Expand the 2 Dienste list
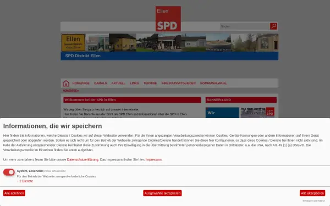The height and width of the screenshot is (206, 330). pyautogui.click(x=25, y=181)
